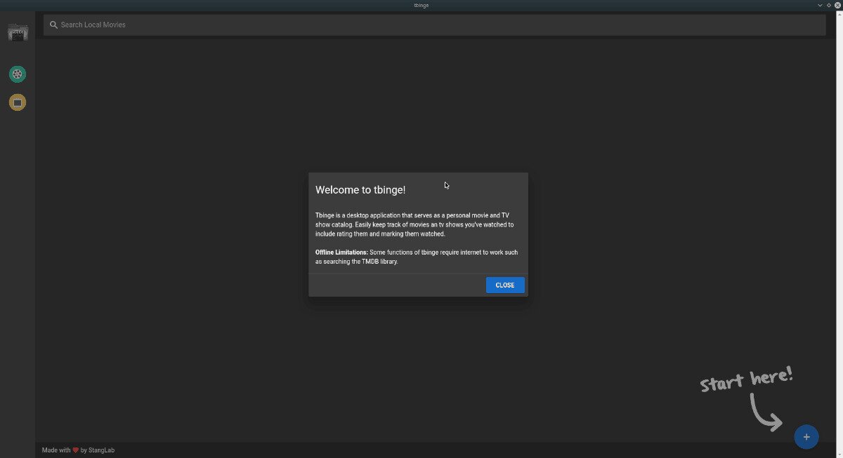
Task: Click the curved arrow pointing to plus
Action: click(764, 412)
